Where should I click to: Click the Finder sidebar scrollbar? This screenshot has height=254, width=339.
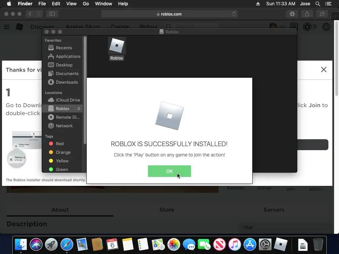pos(85,90)
